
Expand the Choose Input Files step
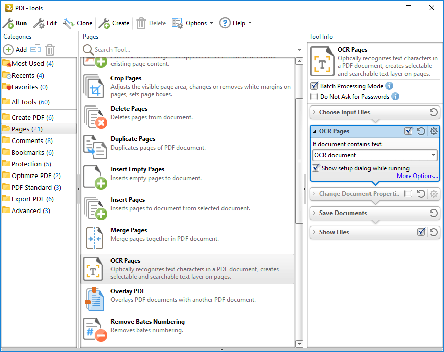[314, 112]
